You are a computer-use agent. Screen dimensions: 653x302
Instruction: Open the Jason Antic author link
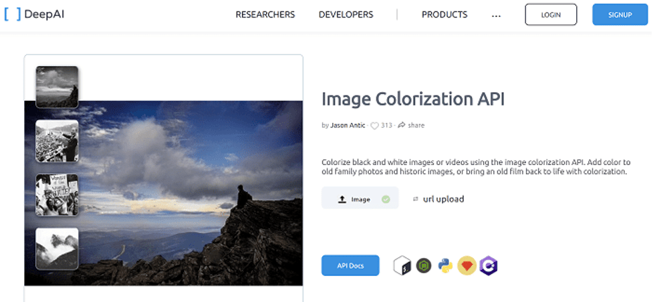point(348,126)
